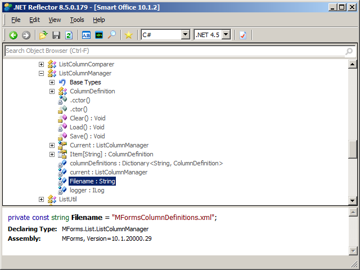Select the logger : ILog field
The height and width of the screenshot is (270, 360).
[87, 190]
